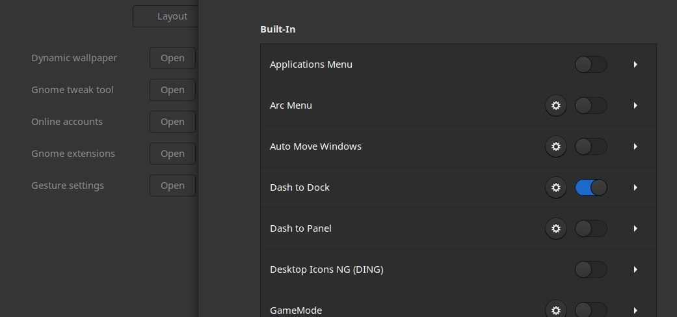
Task: Open Gnome tweak tool
Action: pos(173,90)
